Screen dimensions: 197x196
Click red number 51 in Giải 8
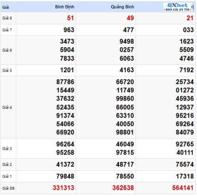coord(71,18)
